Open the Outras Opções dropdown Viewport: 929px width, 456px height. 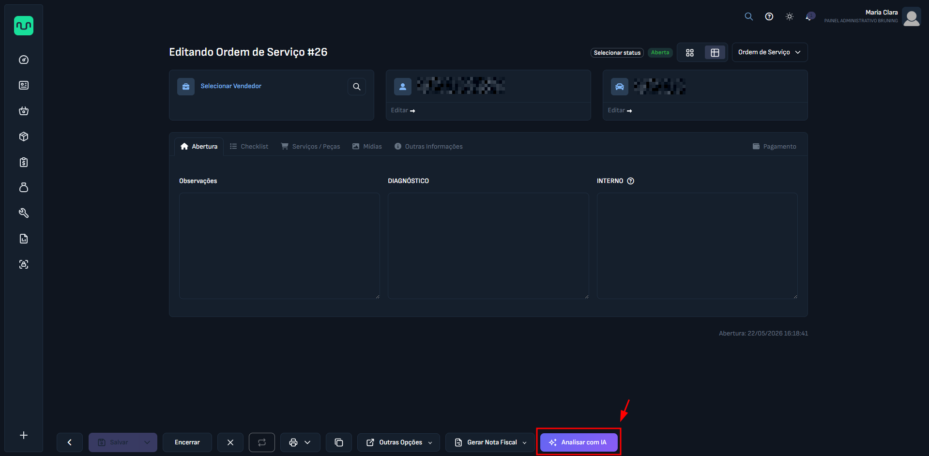[398, 442]
